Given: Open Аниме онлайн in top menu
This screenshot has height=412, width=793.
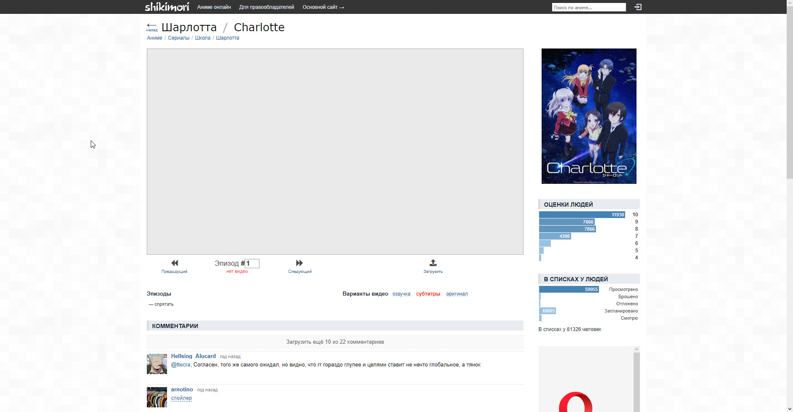Looking at the screenshot, I should click(x=214, y=7).
